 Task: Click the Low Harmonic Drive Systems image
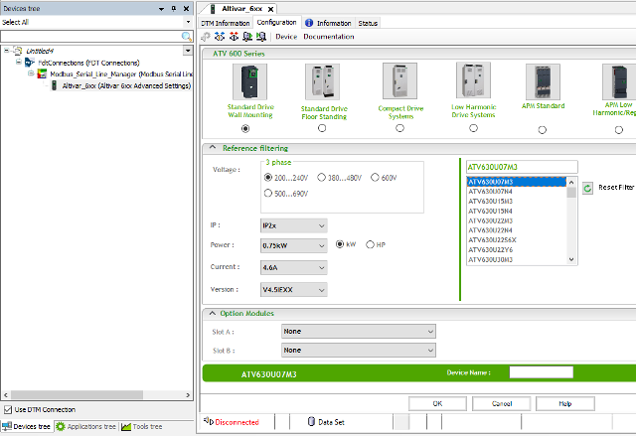coord(472,81)
